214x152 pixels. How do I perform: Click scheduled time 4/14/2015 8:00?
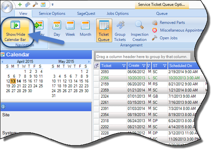coord(181,127)
